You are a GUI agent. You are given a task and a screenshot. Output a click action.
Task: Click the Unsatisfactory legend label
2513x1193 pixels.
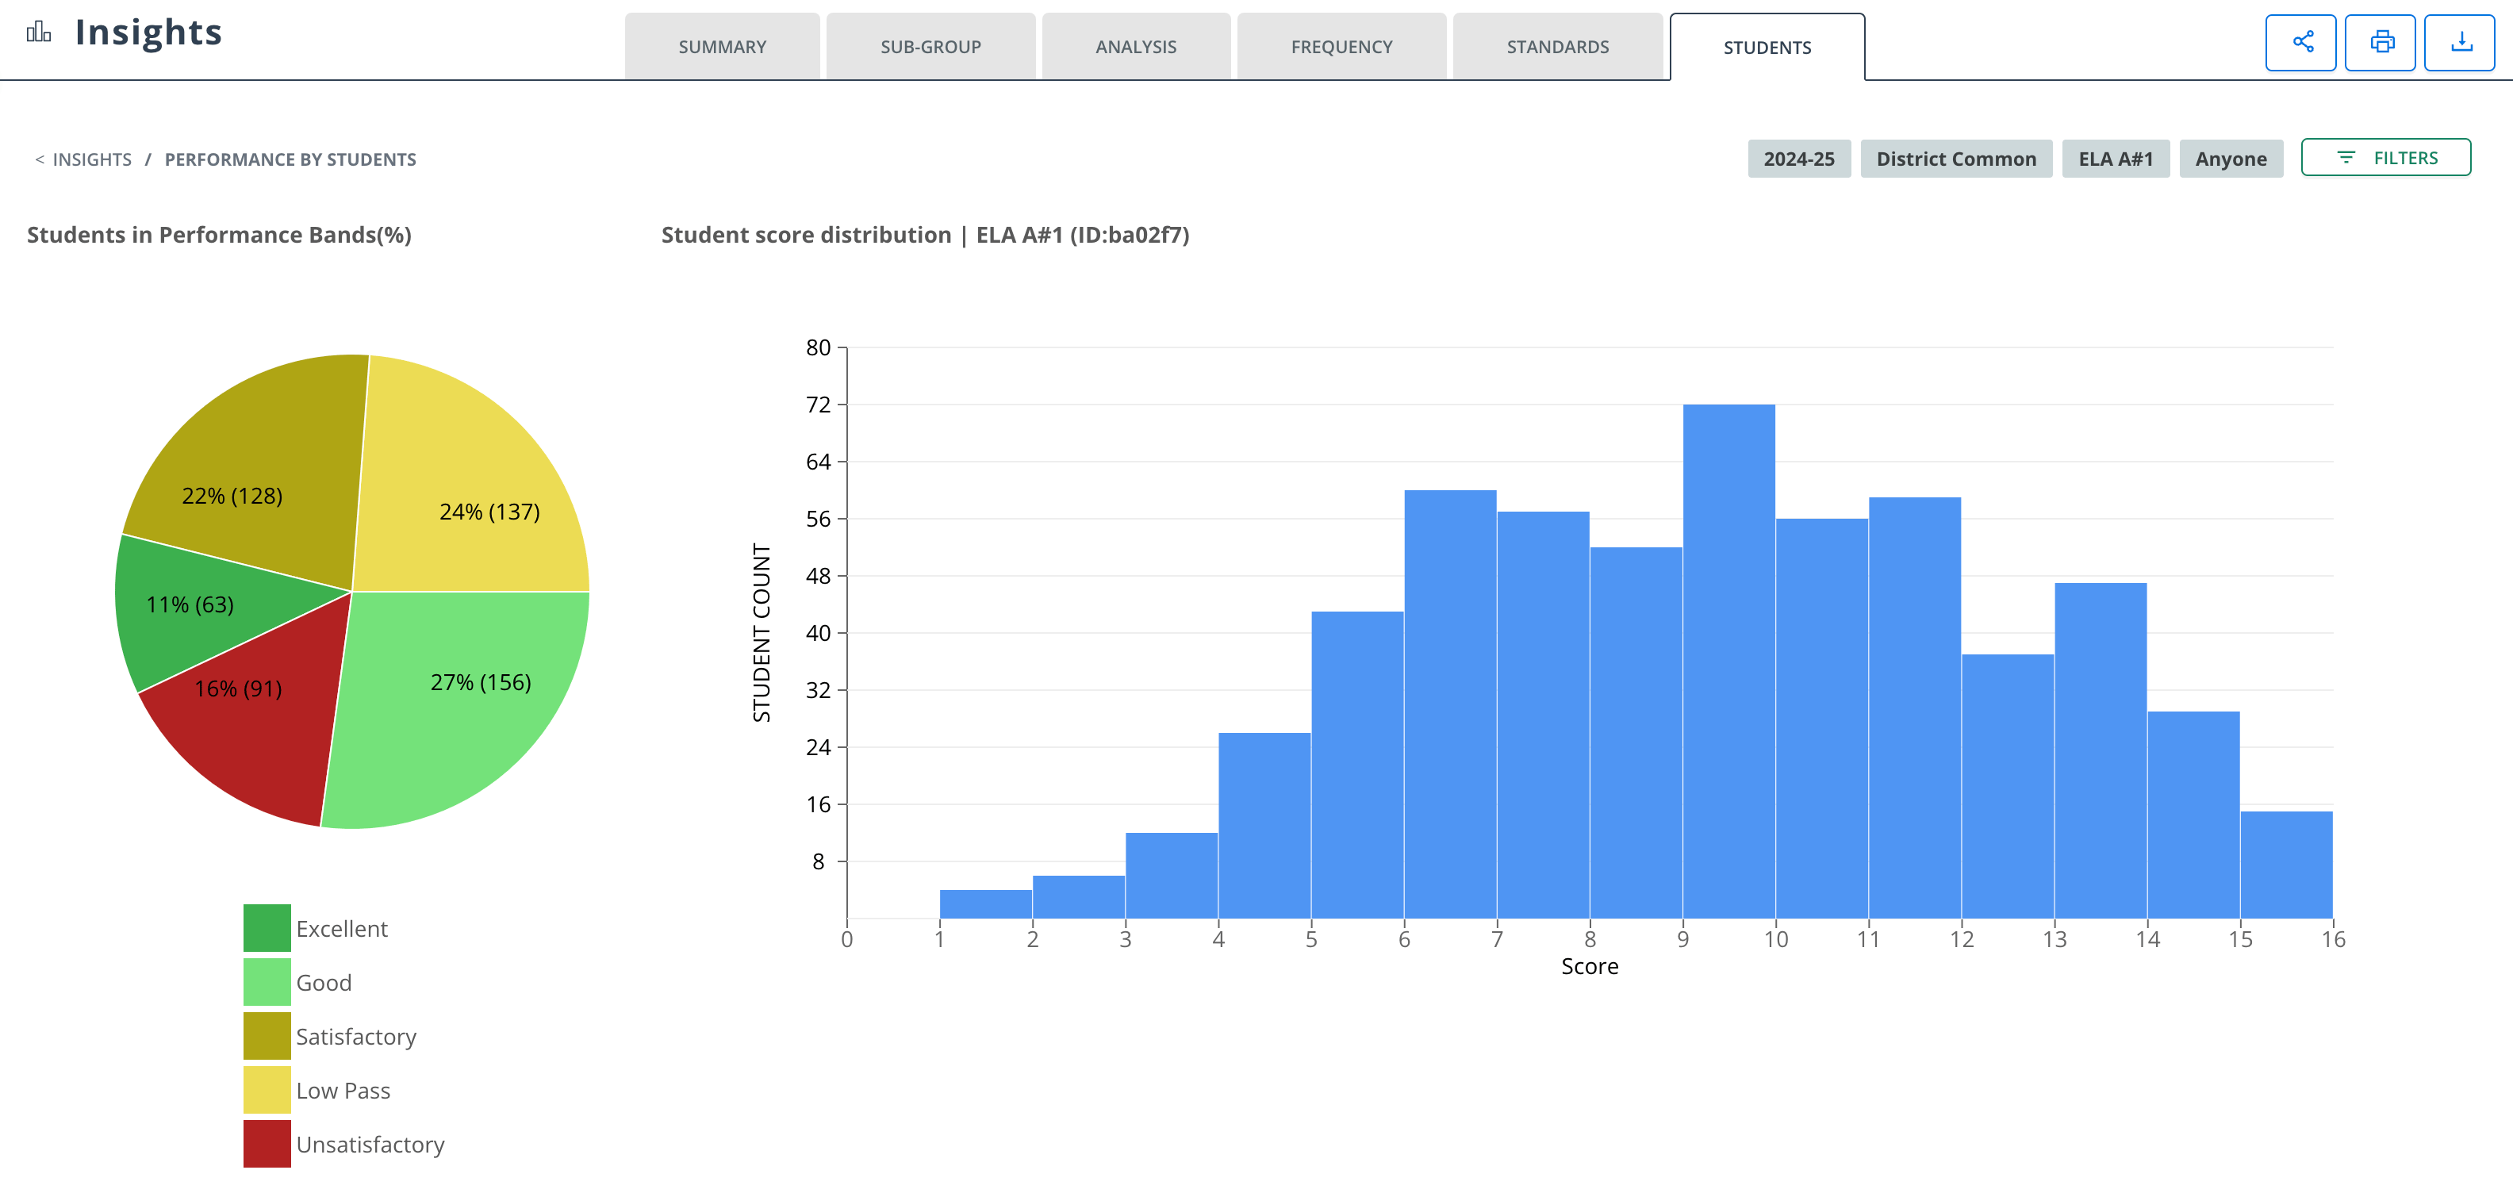pyautogui.click(x=370, y=1145)
